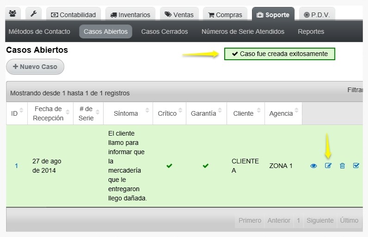
Task: Sort by Garantía column arrows
Action: (220, 110)
